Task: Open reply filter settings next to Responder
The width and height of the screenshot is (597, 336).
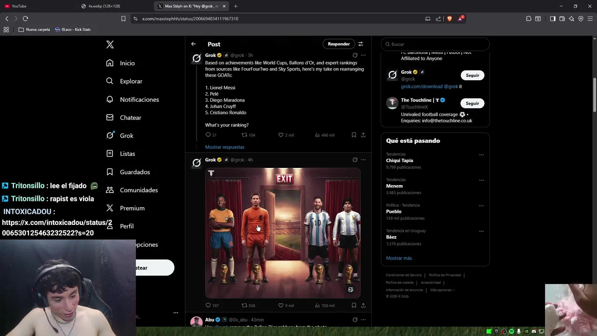Action: [x=361, y=44]
